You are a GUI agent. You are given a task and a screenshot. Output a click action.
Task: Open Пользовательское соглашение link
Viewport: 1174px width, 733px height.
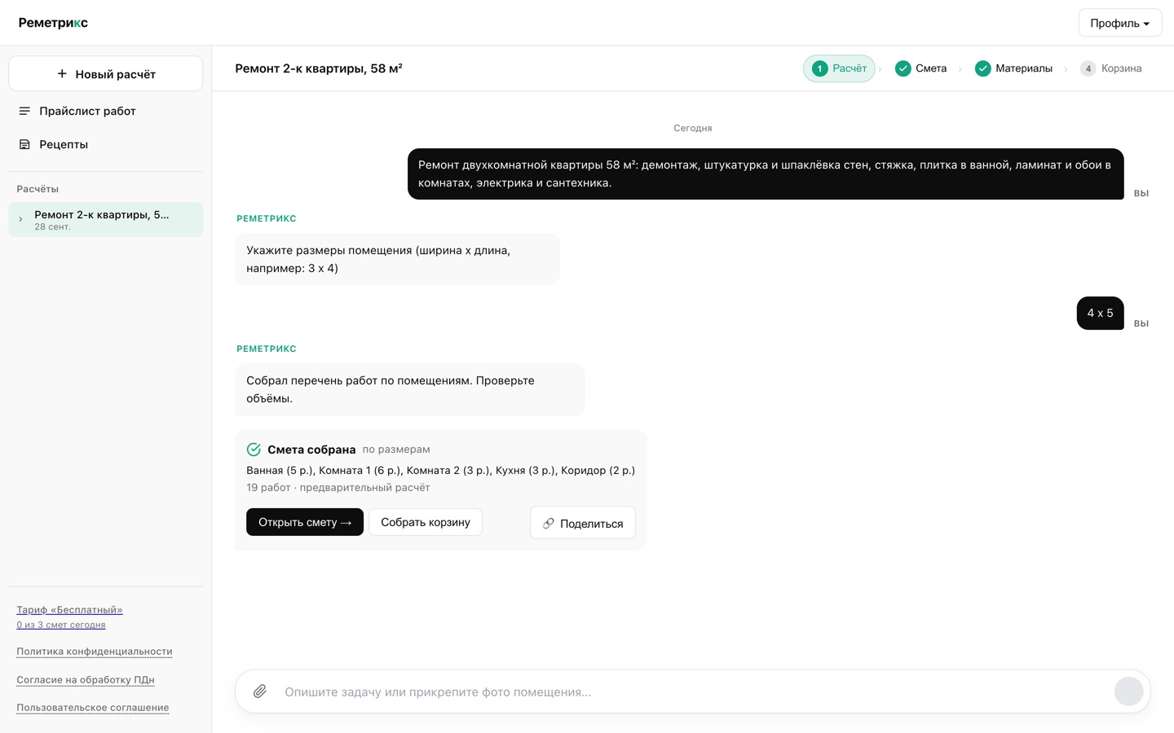tap(93, 708)
